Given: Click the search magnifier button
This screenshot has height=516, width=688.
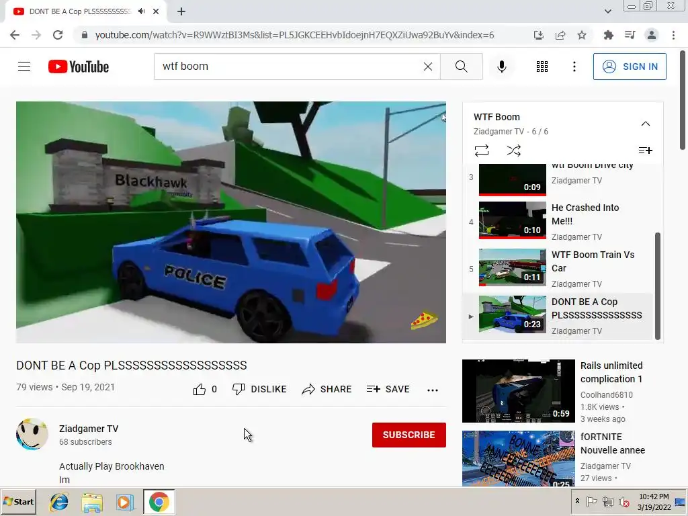Looking at the screenshot, I should pyautogui.click(x=461, y=67).
